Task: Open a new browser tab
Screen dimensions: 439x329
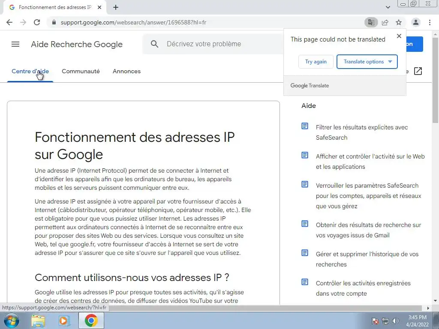Action: pos(116,7)
